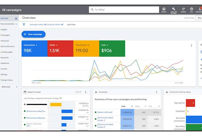This screenshot has width=202, height=136.
Task: Open the Impressions metric dropdown
Action: pos(31,45)
